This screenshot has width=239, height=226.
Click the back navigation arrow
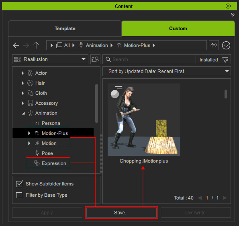(x=16, y=45)
